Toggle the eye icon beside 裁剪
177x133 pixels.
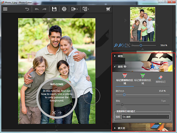point(125,66)
